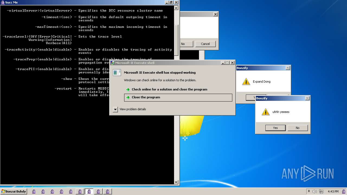Close the Succ Me console window

pos(176,2)
